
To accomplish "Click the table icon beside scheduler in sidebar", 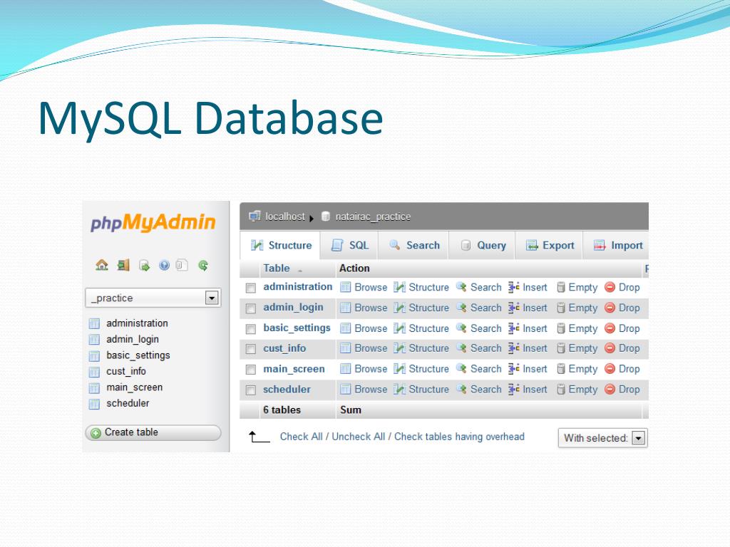I will tap(94, 404).
